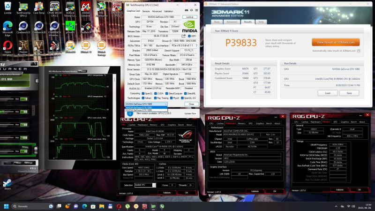
Task: Show hidden system tray icons chevron
Action: coord(336,206)
